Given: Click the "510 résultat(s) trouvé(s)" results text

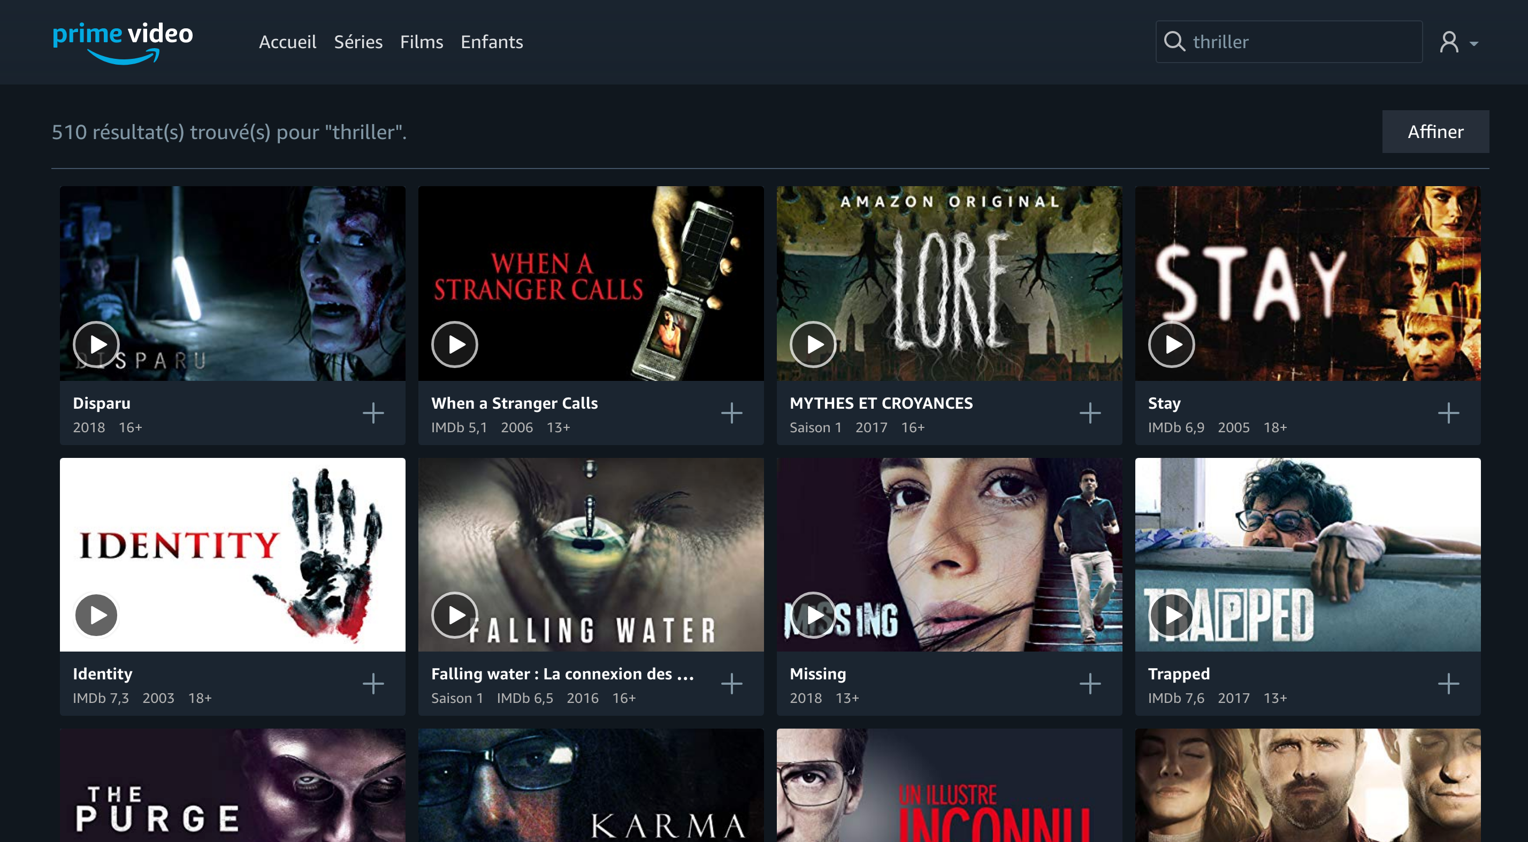Looking at the screenshot, I should [x=229, y=132].
